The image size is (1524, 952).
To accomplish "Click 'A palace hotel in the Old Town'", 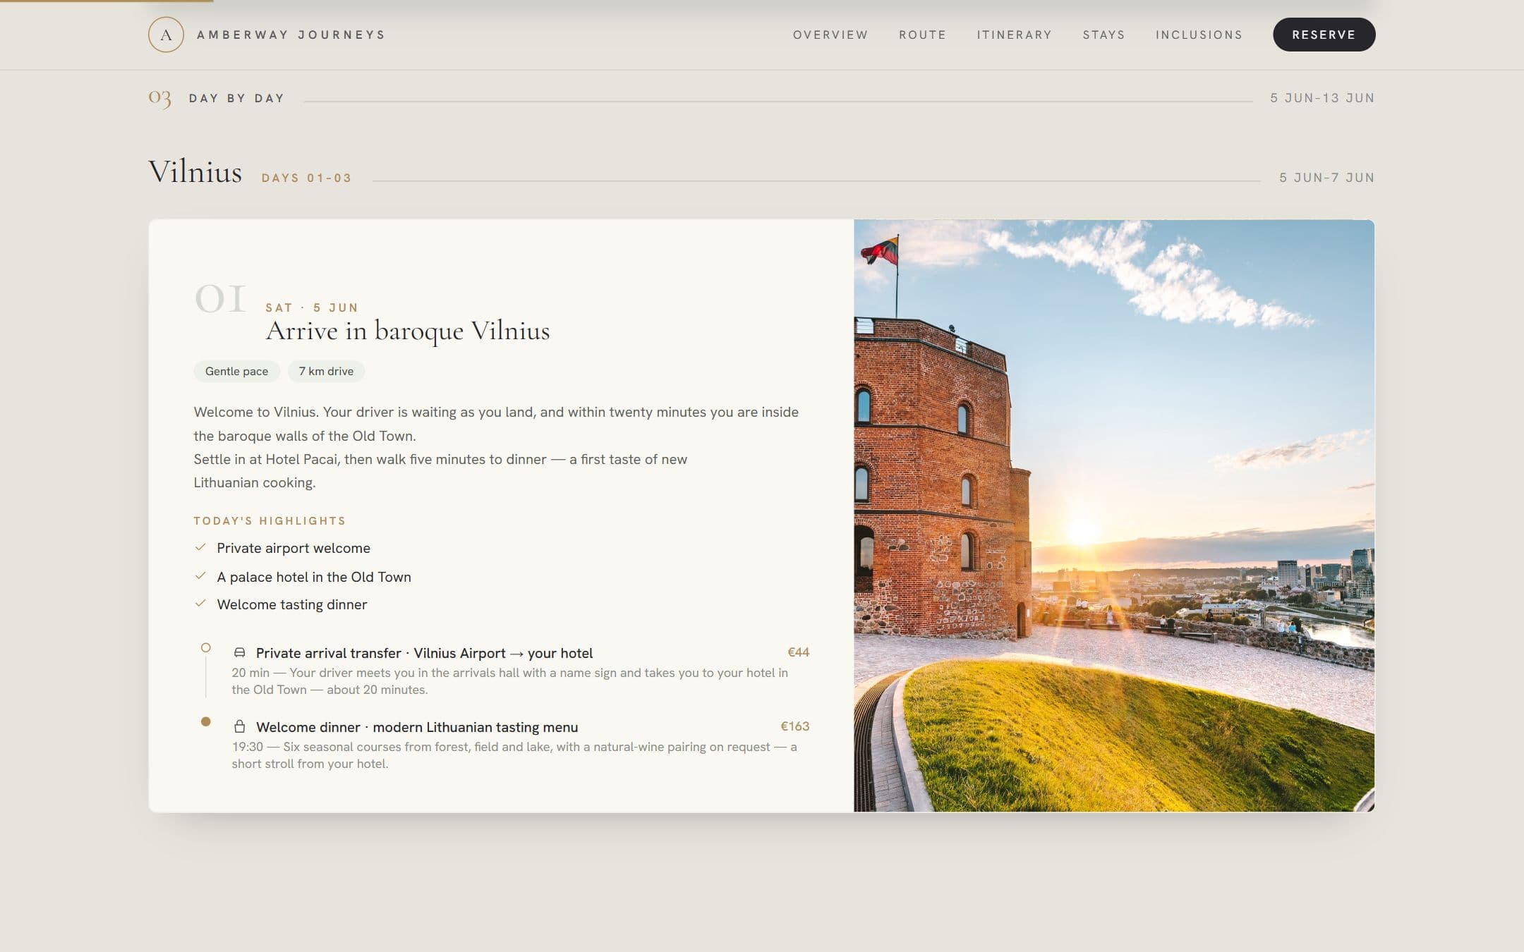I will (314, 577).
